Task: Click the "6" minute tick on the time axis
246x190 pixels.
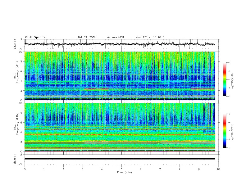Action: 141,169
